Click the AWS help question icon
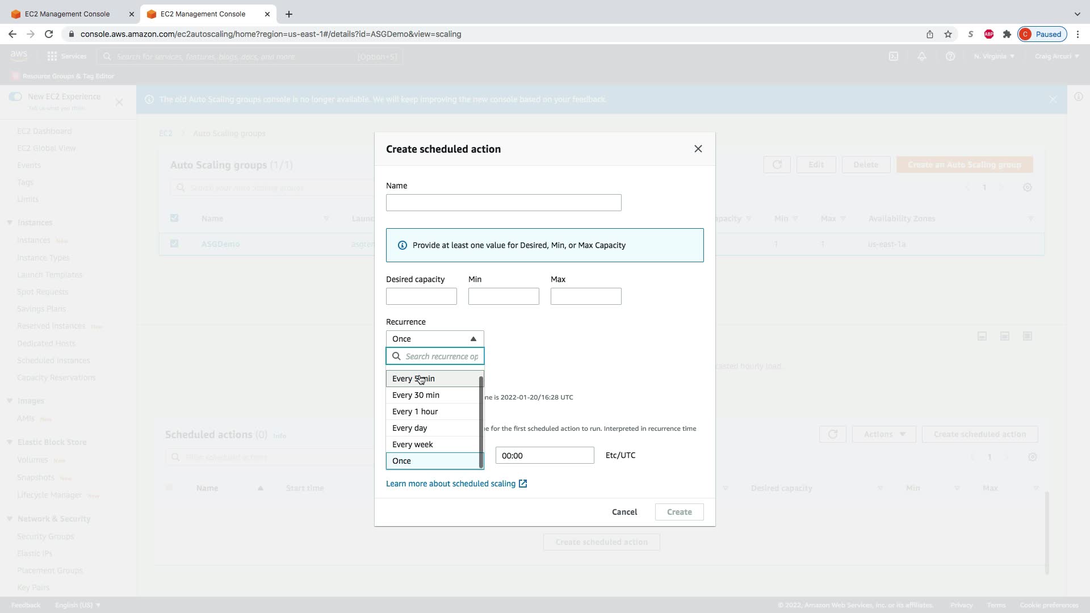This screenshot has width=1090, height=613. (x=950, y=56)
